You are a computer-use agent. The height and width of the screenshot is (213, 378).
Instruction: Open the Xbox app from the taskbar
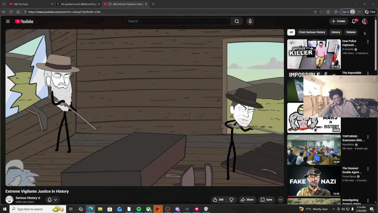(149, 209)
